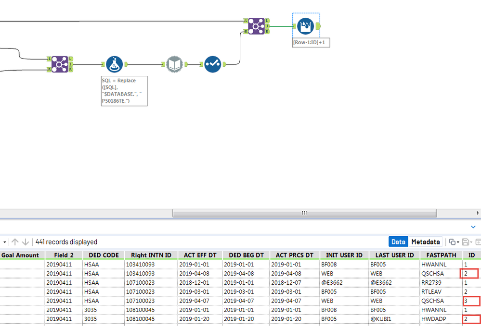The width and height of the screenshot is (481, 326).
Task: Switch to the Data view
Action: [398, 242]
